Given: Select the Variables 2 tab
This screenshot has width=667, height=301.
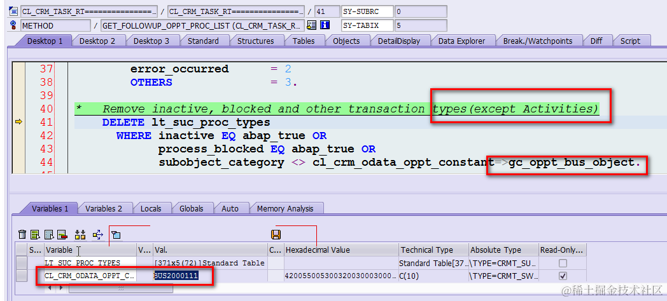Looking at the screenshot, I should coord(103,208).
